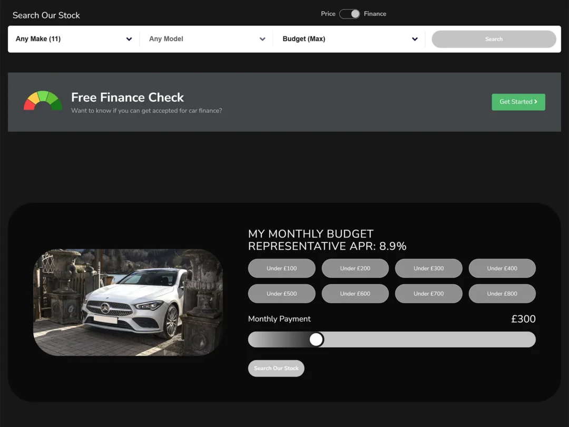Pick the Under £500 budget option

coord(281,294)
